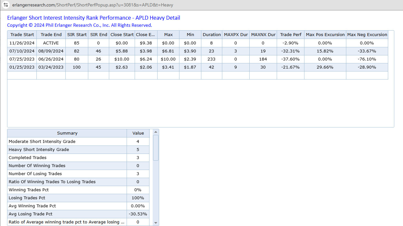Select the Max Neg Excursion column header
403x226 pixels.
click(x=367, y=35)
